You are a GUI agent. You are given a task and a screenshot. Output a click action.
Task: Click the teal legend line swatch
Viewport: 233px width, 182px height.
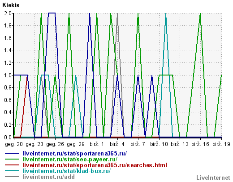pos(12,171)
